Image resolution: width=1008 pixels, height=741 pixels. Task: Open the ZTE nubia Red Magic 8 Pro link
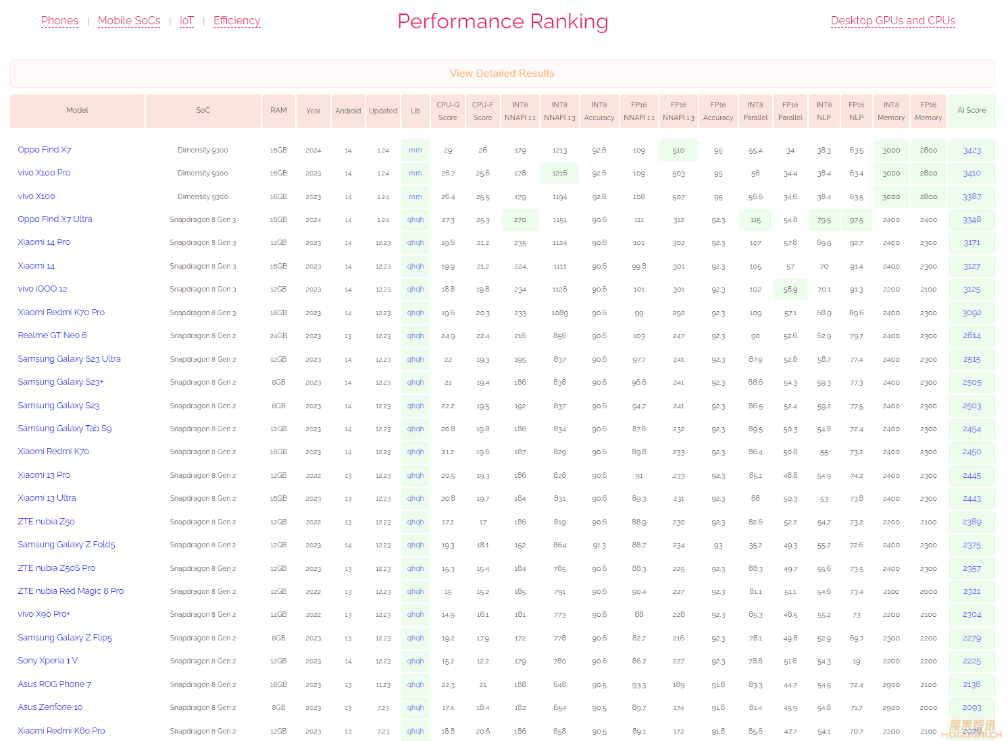pyautogui.click(x=71, y=591)
